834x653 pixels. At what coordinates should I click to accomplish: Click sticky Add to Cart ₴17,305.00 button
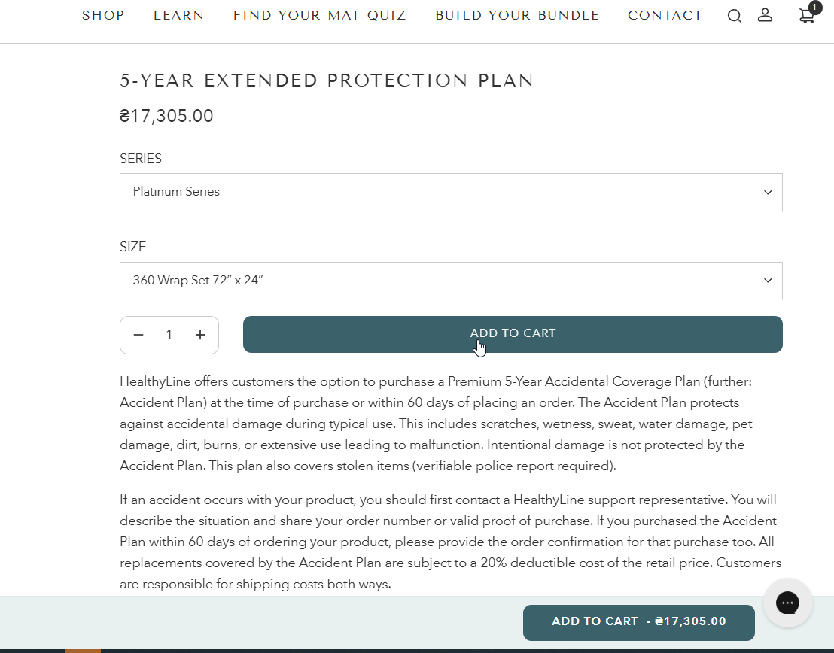click(638, 622)
